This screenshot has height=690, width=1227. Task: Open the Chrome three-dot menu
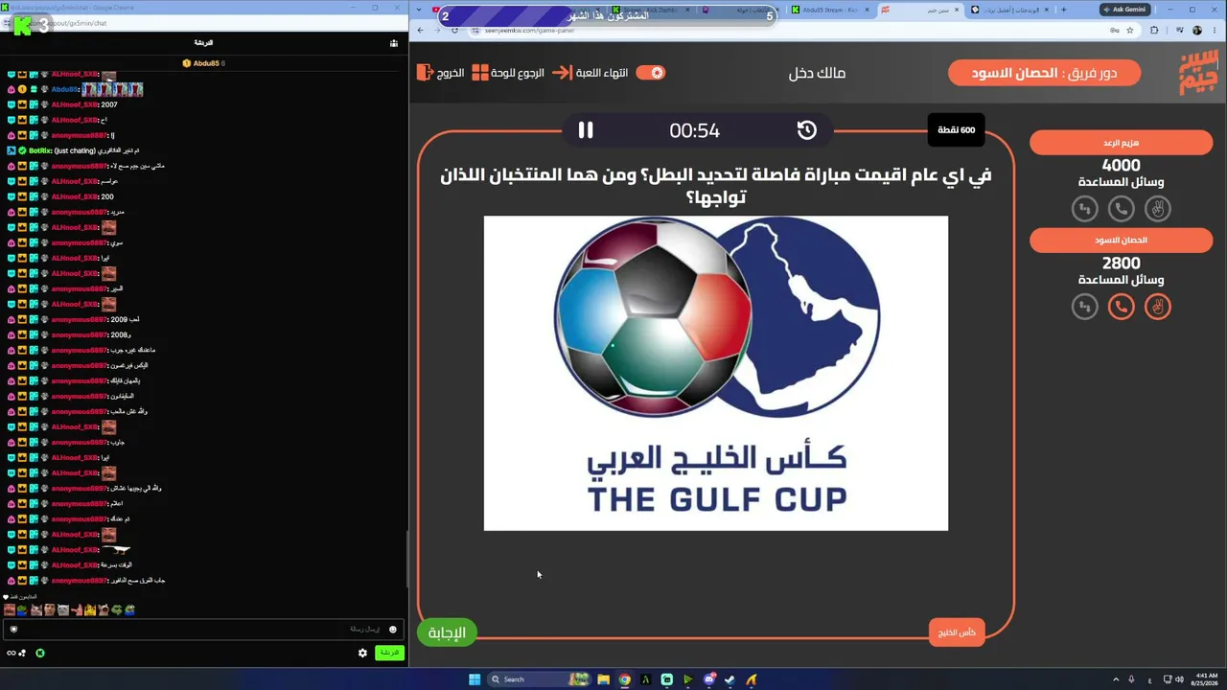pos(1215,31)
